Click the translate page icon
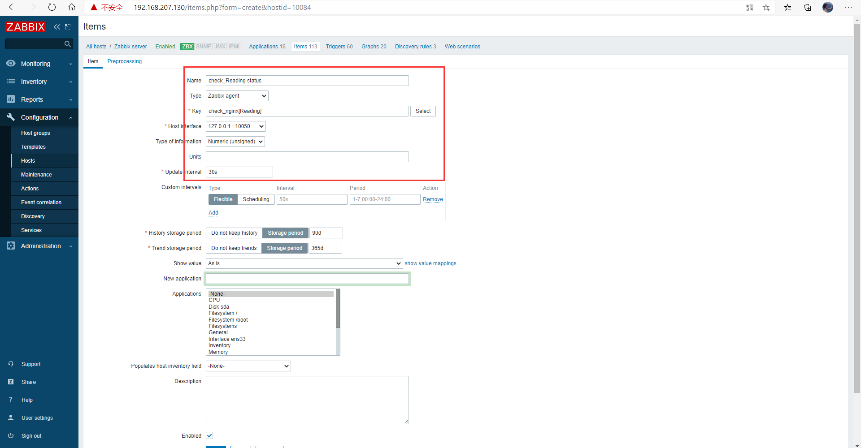This screenshot has height=448, width=861. click(x=750, y=7)
